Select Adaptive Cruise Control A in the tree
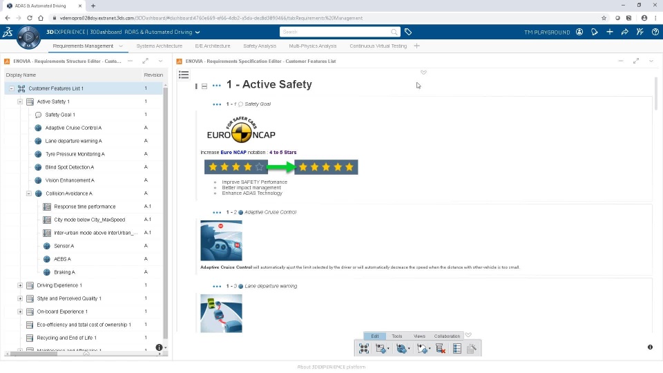This screenshot has width=663, height=373. [x=74, y=128]
